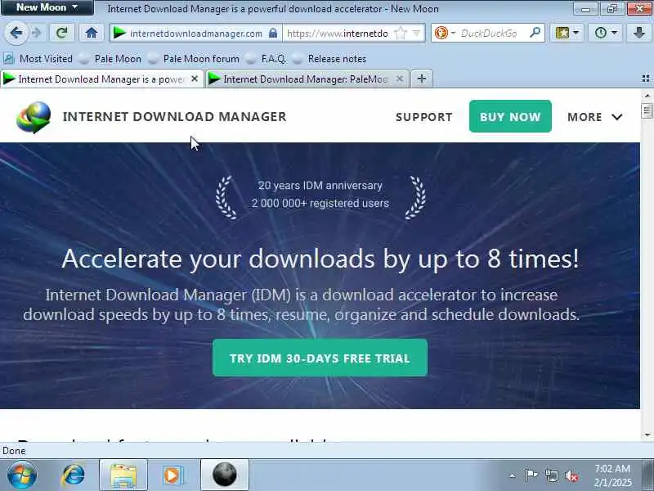The image size is (654, 491).
Task: Expand the MORE navigation menu
Action: tap(595, 117)
